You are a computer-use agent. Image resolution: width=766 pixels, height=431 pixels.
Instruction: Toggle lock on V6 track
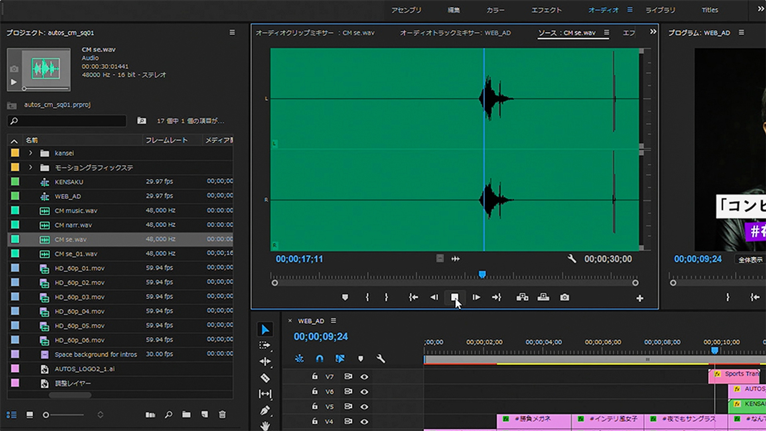315,391
